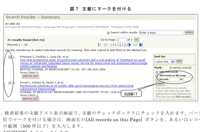The image size is (200, 132).
Task: View full text for Pritchard article
Action: tap(30, 76)
